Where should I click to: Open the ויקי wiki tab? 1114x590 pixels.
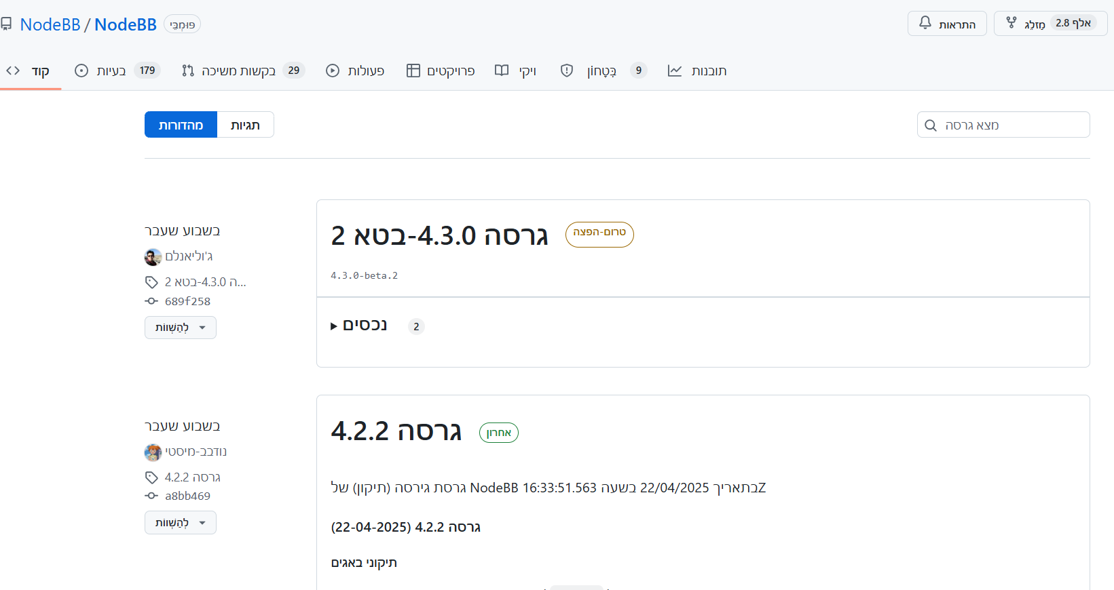pos(516,71)
